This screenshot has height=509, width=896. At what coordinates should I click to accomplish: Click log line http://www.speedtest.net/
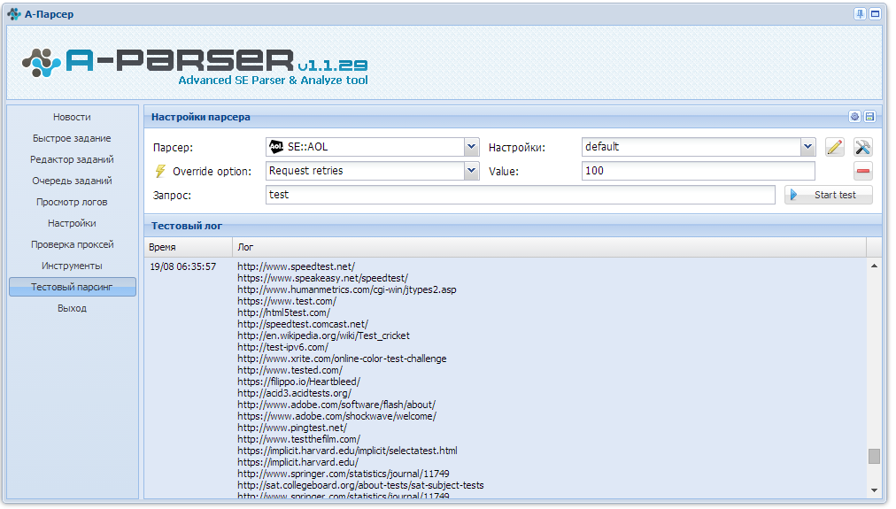coord(296,266)
